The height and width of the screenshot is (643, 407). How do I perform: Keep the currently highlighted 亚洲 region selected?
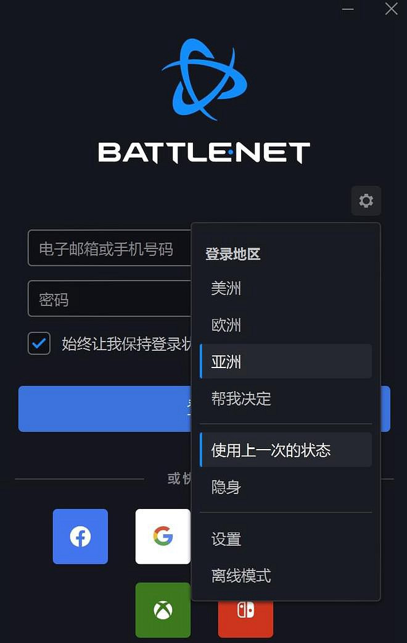[x=226, y=362]
